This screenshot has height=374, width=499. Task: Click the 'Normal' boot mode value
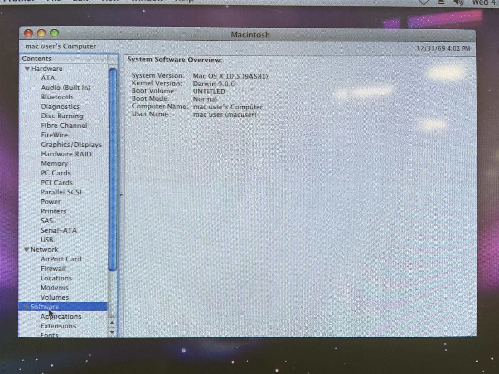click(205, 99)
